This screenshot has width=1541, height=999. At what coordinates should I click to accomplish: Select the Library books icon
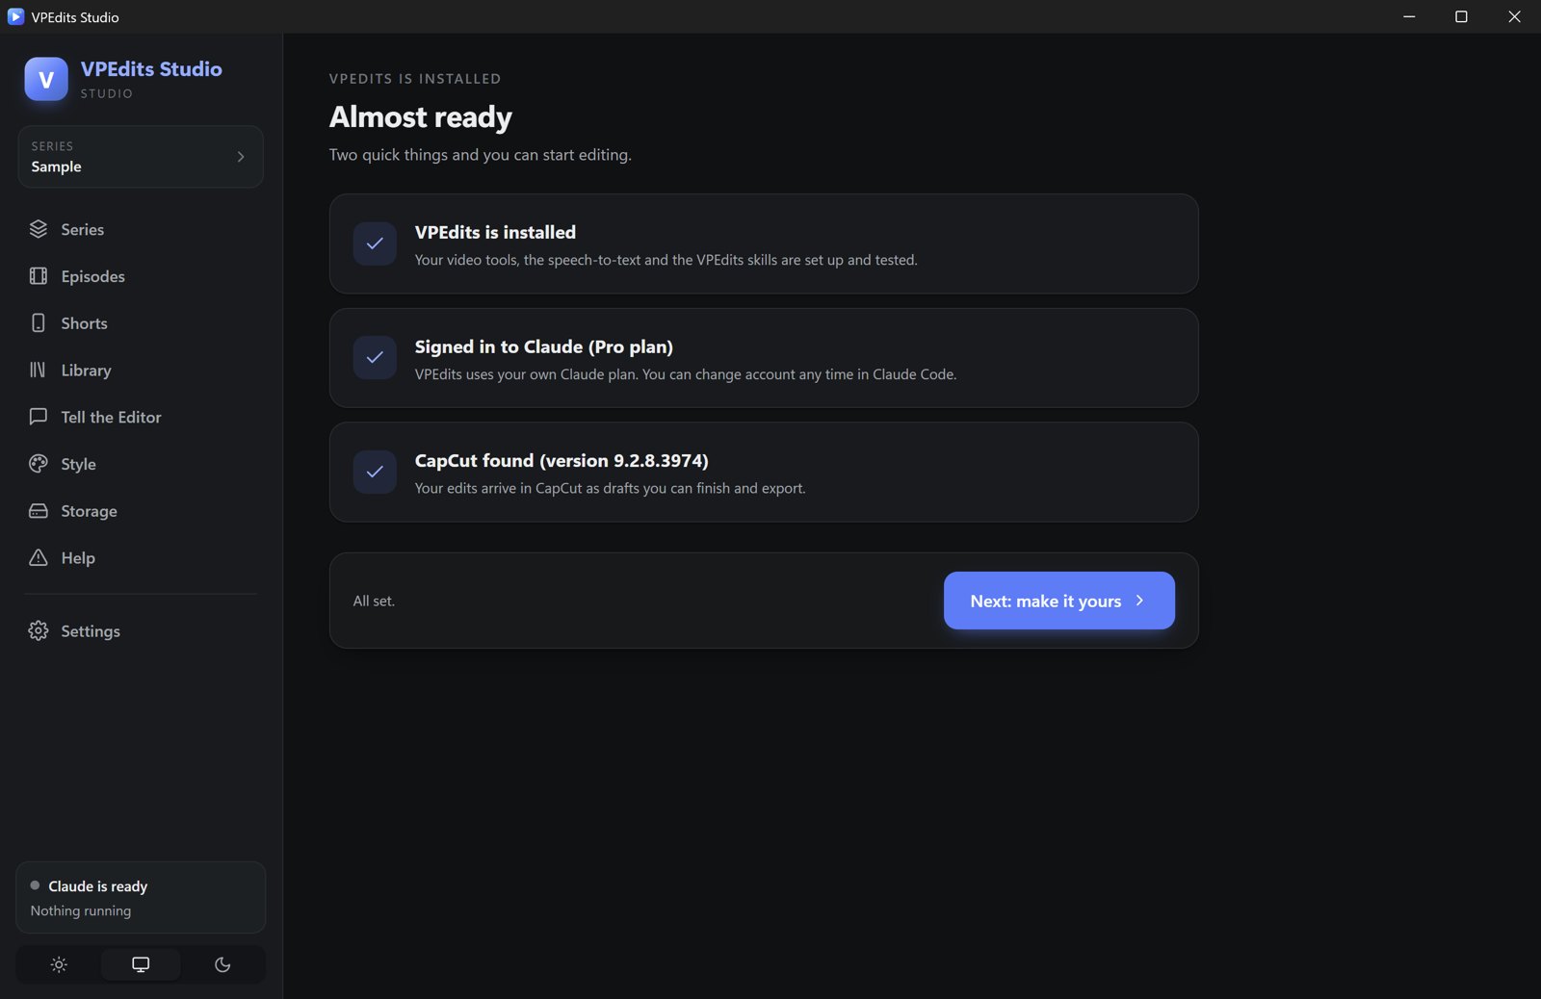click(x=39, y=370)
